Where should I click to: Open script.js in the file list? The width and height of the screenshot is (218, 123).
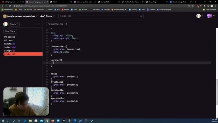(10, 51)
